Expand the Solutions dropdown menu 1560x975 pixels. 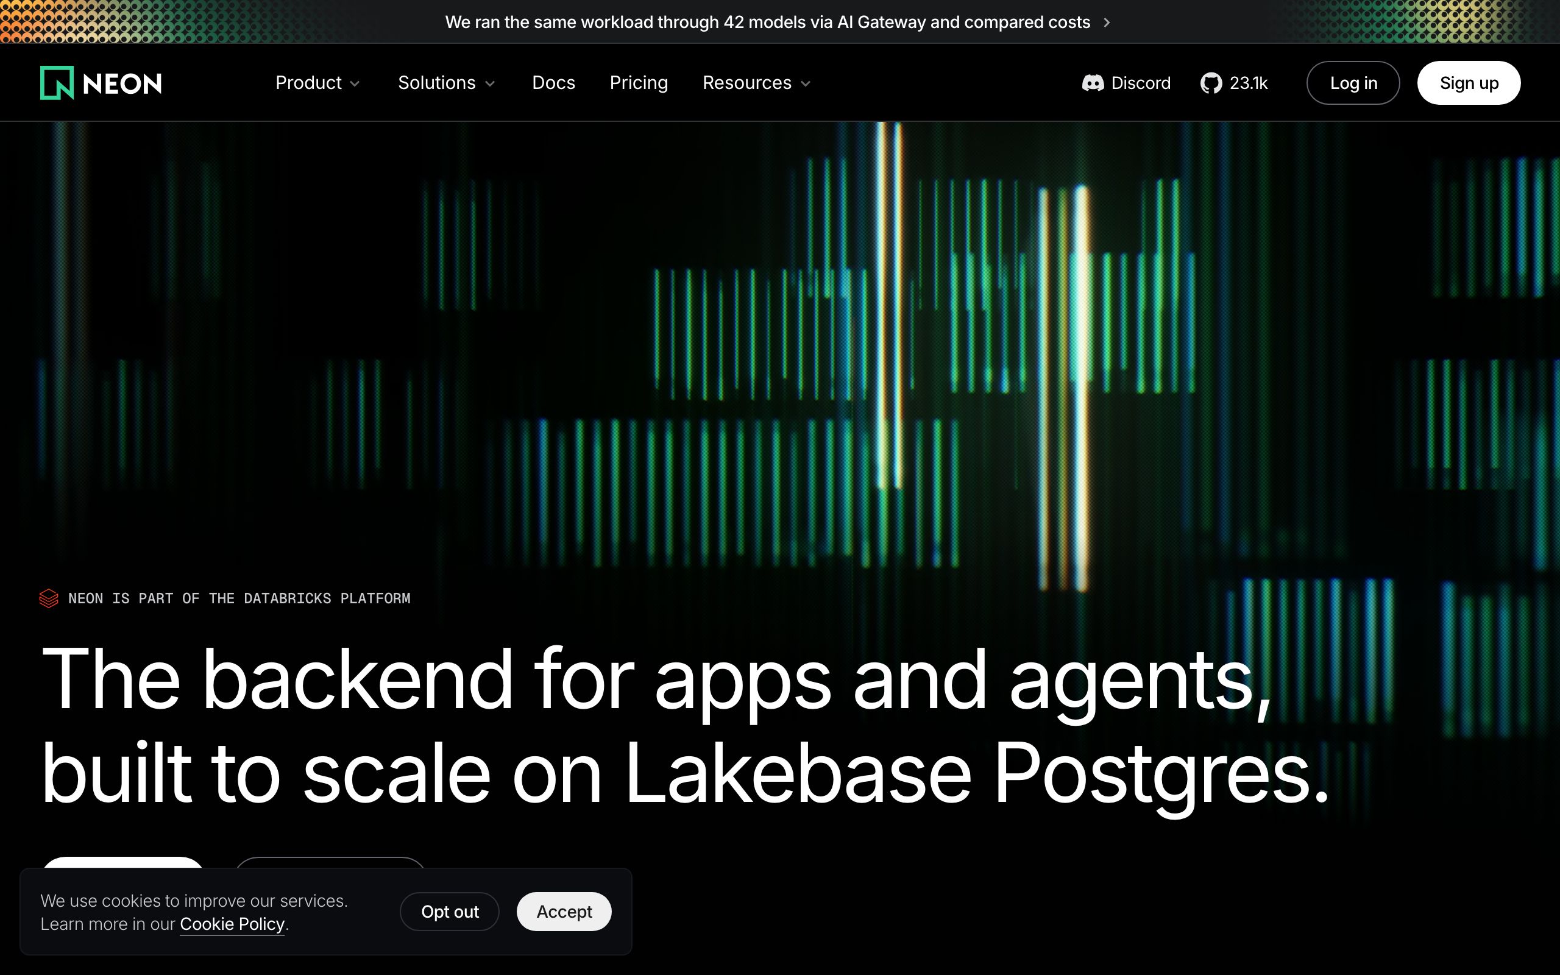pos(447,83)
